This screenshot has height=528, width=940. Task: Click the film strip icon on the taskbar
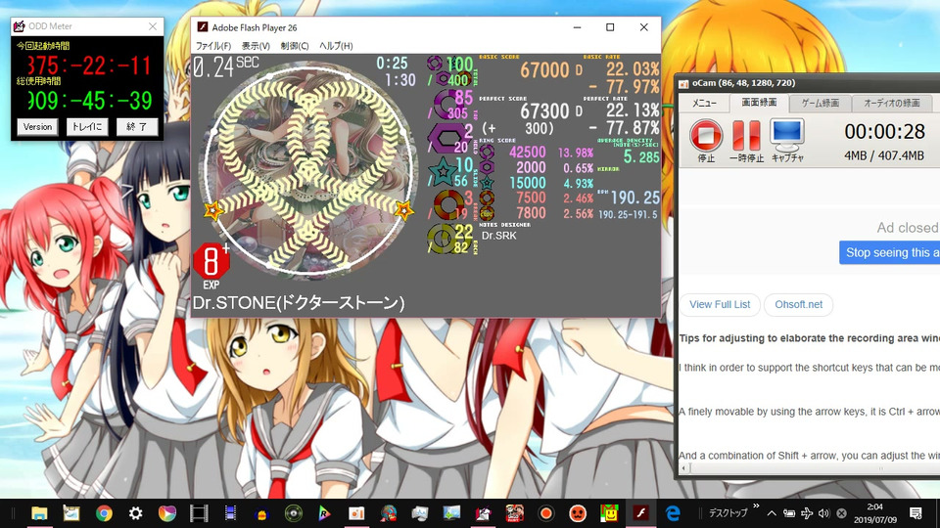(x=199, y=513)
